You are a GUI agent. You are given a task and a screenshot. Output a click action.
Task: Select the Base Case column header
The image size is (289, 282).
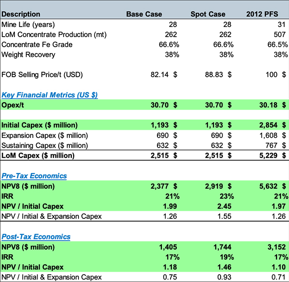click(x=144, y=14)
